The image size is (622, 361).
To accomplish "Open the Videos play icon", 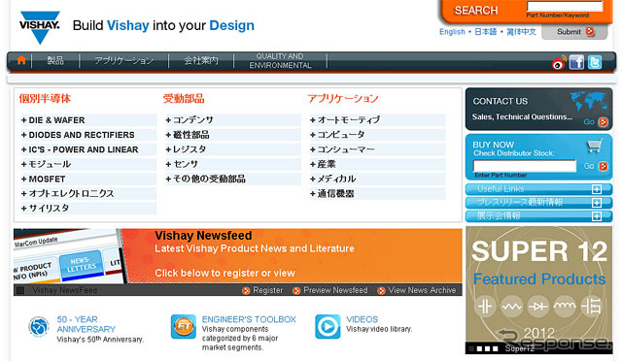I will click(x=328, y=326).
